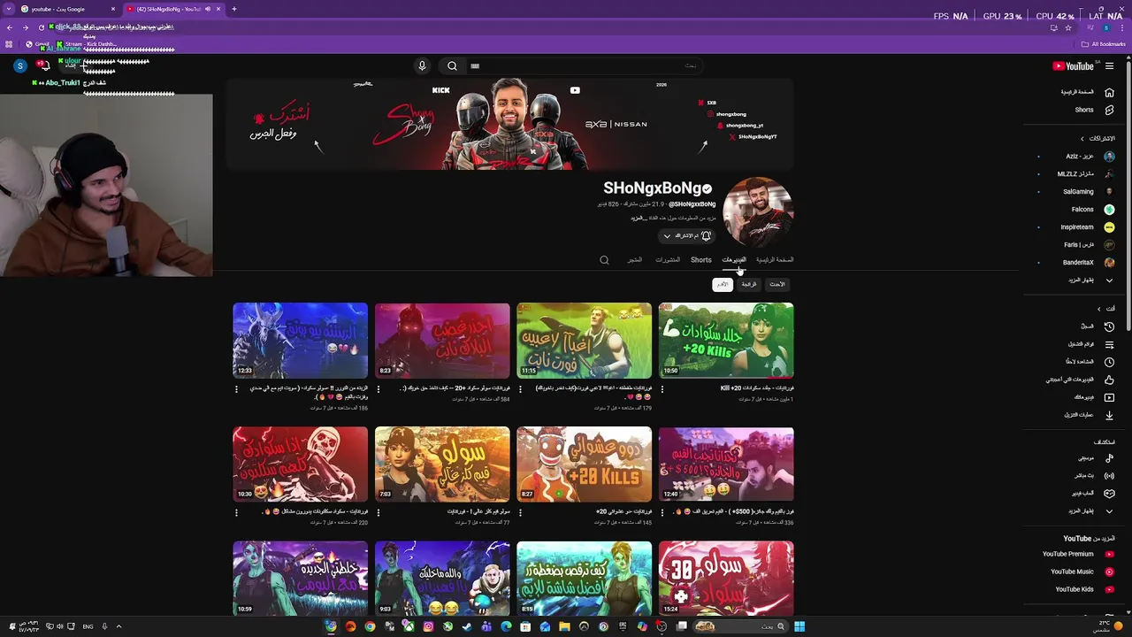The width and height of the screenshot is (1132, 637).
Task: Open the 10:30 video thumbnail
Action: pyautogui.click(x=300, y=464)
